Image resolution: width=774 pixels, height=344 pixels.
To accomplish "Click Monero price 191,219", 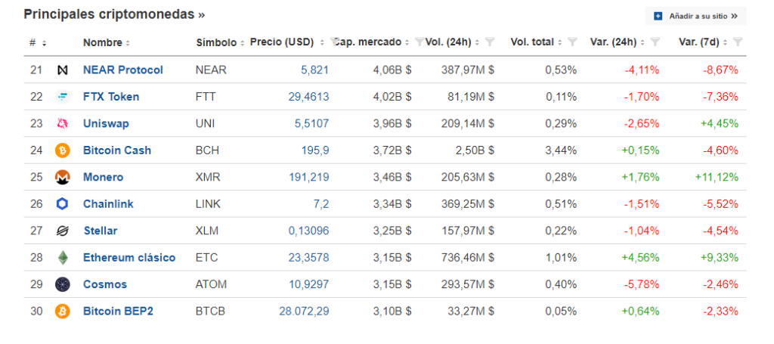I will point(308,177).
